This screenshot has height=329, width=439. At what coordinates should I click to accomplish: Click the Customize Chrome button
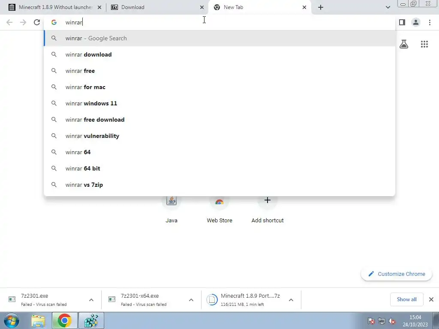click(397, 274)
